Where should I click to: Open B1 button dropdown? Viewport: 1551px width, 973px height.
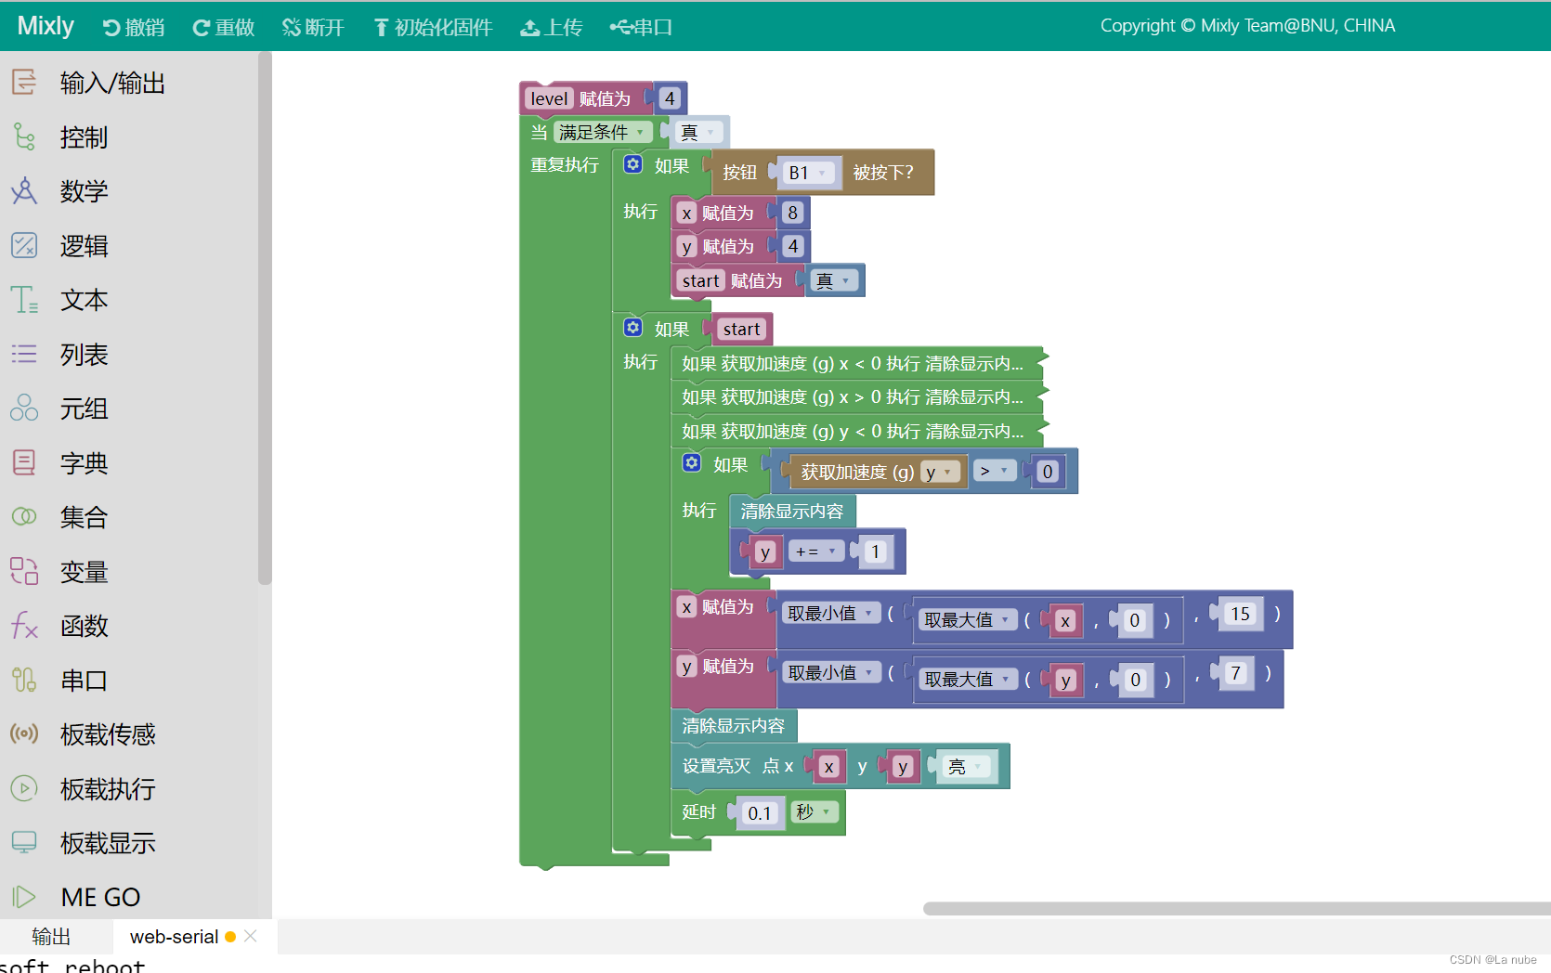point(808,173)
